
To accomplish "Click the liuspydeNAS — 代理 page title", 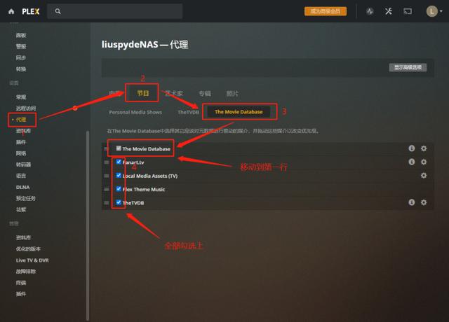I will click(145, 44).
